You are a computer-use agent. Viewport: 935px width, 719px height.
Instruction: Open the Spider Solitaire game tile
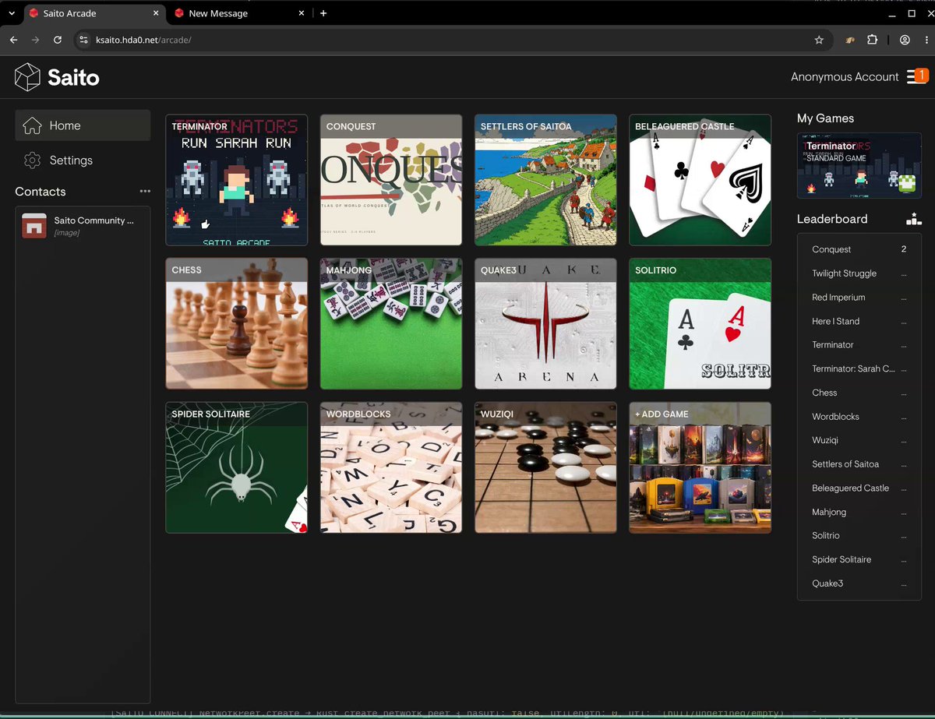pyautogui.click(x=237, y=467)
